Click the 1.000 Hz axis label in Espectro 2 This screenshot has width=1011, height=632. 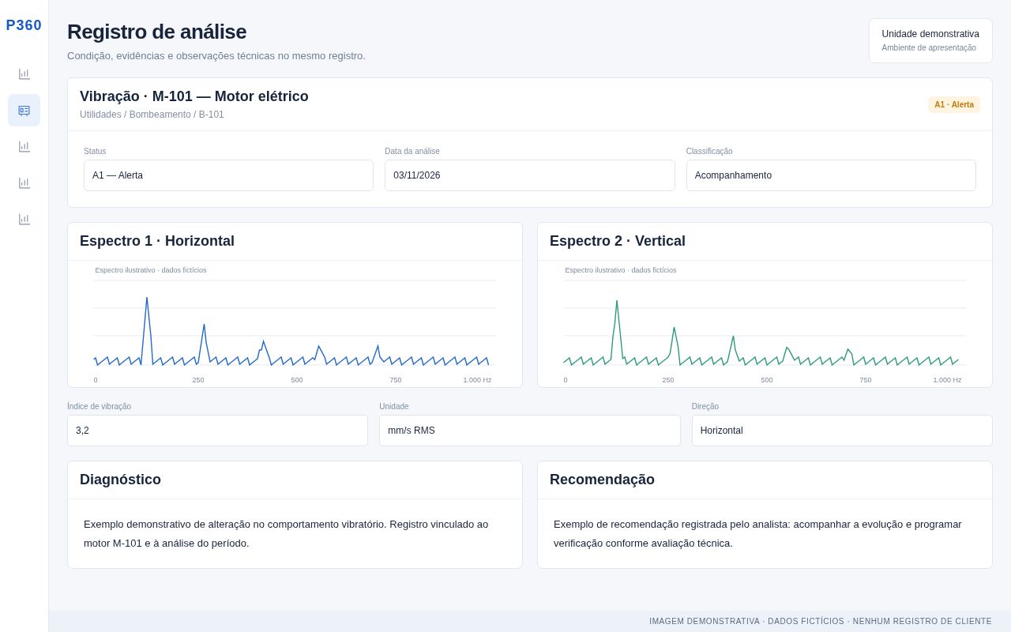[x=947, y=380]
